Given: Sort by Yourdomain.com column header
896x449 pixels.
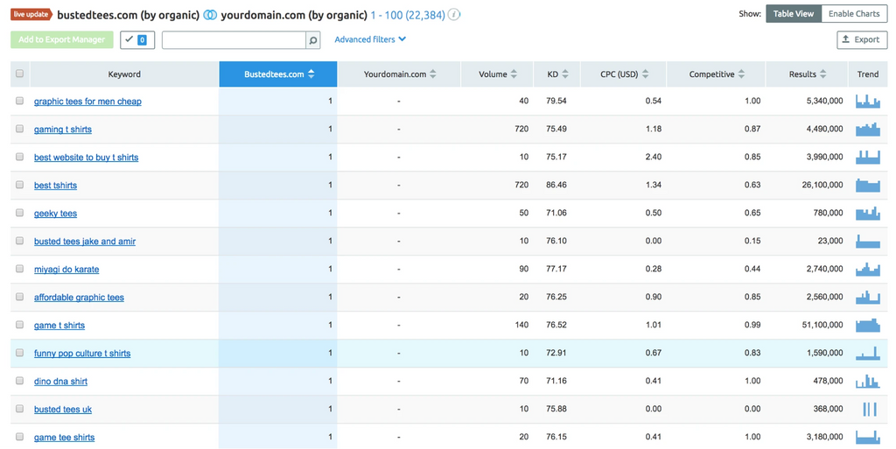Looking at the screenshot, I should (399, 74).
